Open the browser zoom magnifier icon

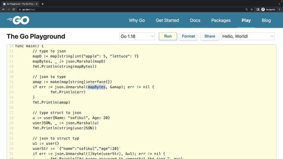click(x=247, y=10)
